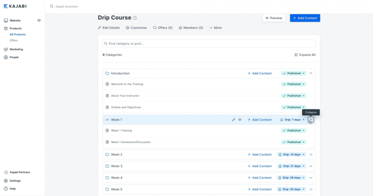Open Published dropdown for Welcome to the Training

coord(294,84)
